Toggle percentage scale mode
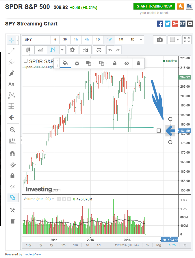 [x=147, y=245]
